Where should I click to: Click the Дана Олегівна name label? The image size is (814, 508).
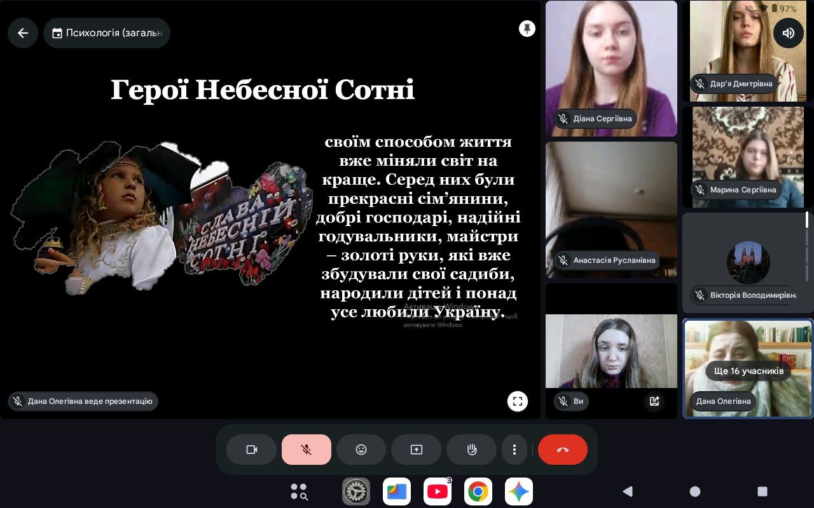pos(723,401)
